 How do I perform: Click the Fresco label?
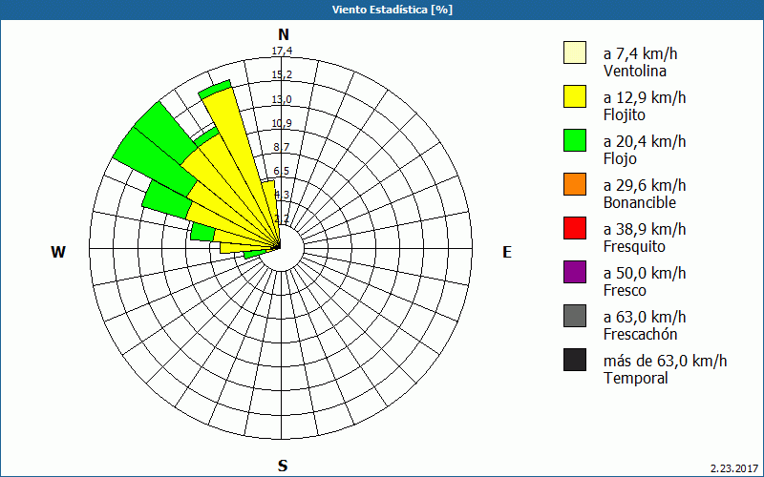point(625,290)
